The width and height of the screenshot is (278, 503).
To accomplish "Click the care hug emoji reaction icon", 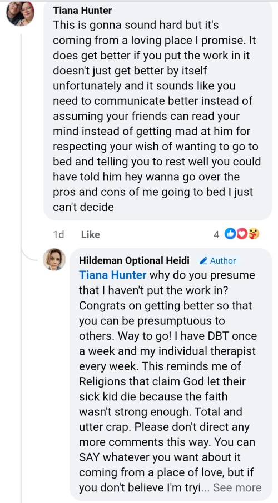I will click(x=254, y=234).
